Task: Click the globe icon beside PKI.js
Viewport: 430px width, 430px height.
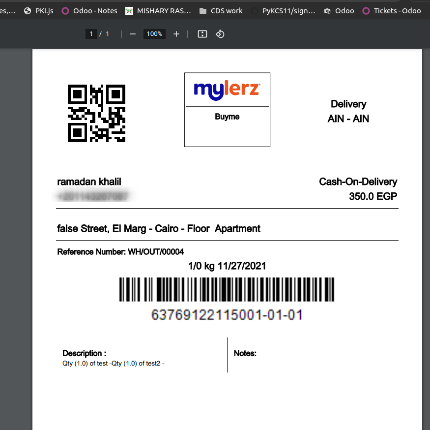Action: pos(28,11)
